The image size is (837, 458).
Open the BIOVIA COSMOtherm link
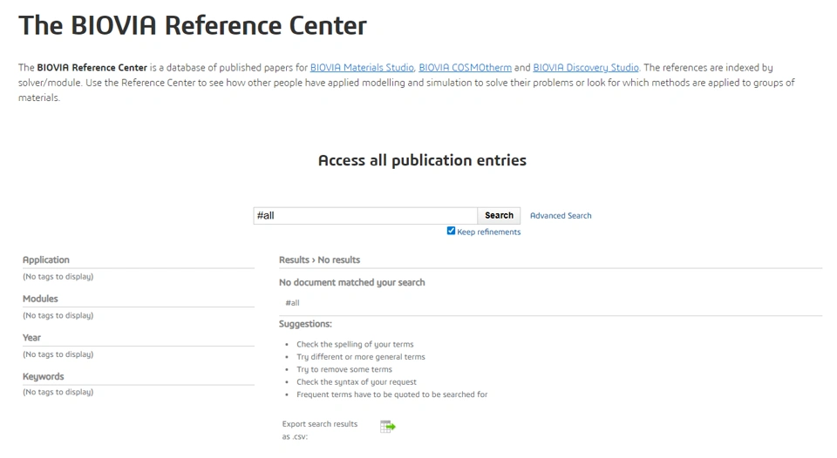[465, 68]
